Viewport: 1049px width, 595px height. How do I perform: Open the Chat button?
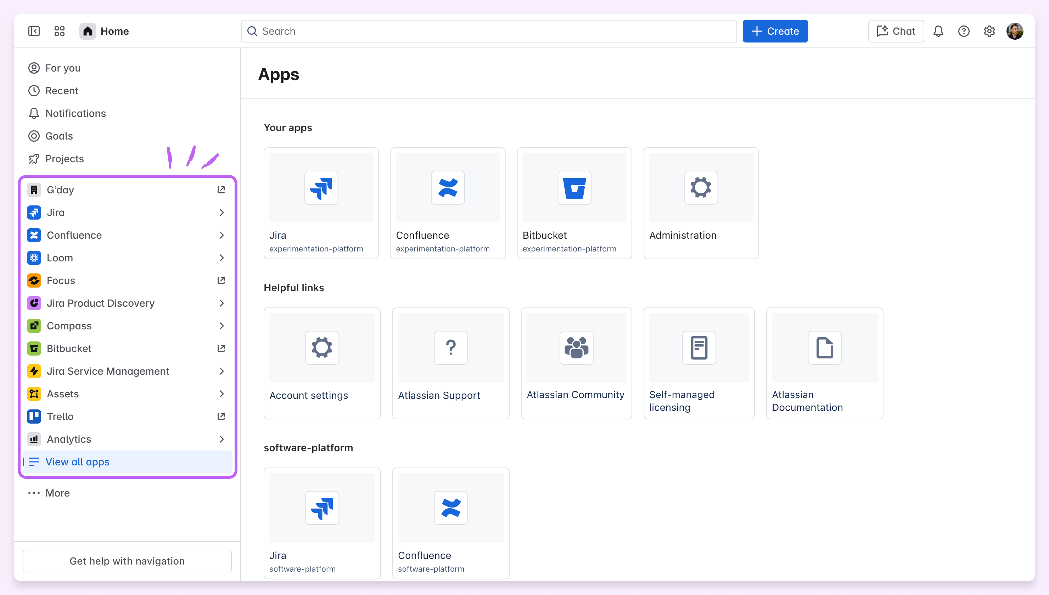point(895,31)
